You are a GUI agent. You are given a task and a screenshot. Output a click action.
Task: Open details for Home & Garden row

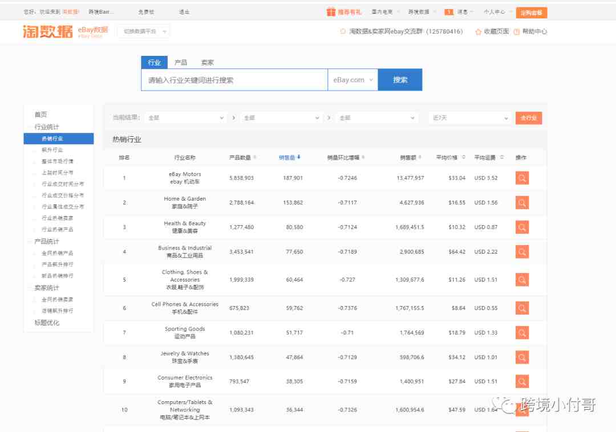pyautogui.click(x=522, y=202)
